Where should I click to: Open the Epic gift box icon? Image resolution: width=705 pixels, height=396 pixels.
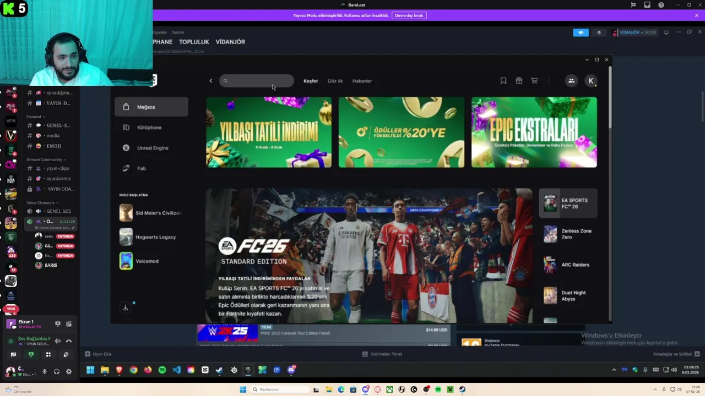click(x=519, y=81)
